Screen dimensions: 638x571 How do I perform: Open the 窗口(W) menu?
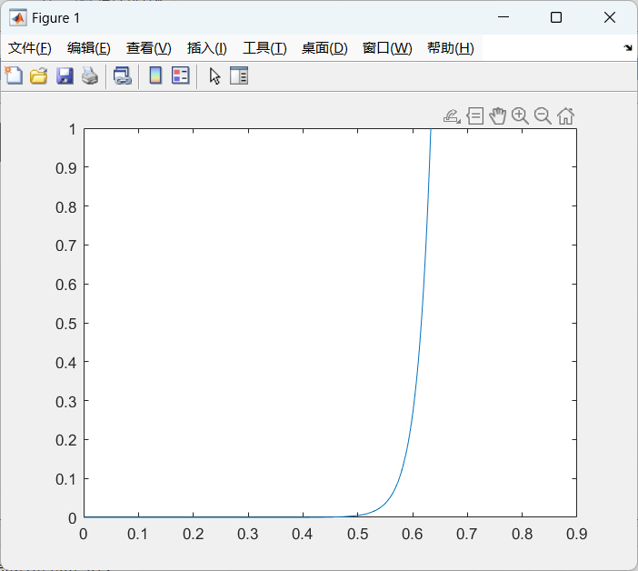(387, 48)
